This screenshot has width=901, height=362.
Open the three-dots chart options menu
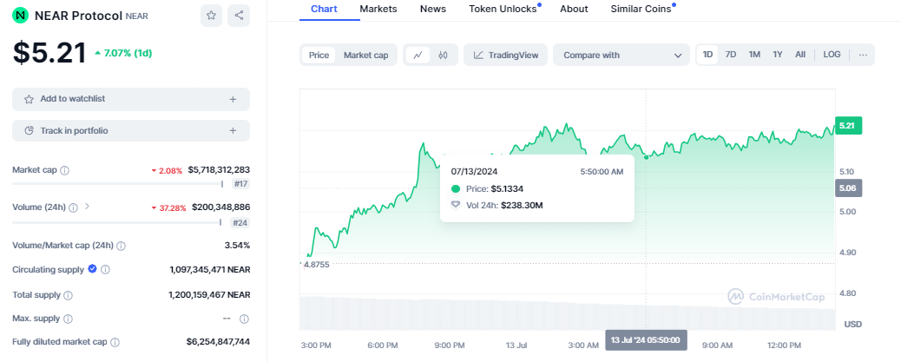(x=863, y=55)
